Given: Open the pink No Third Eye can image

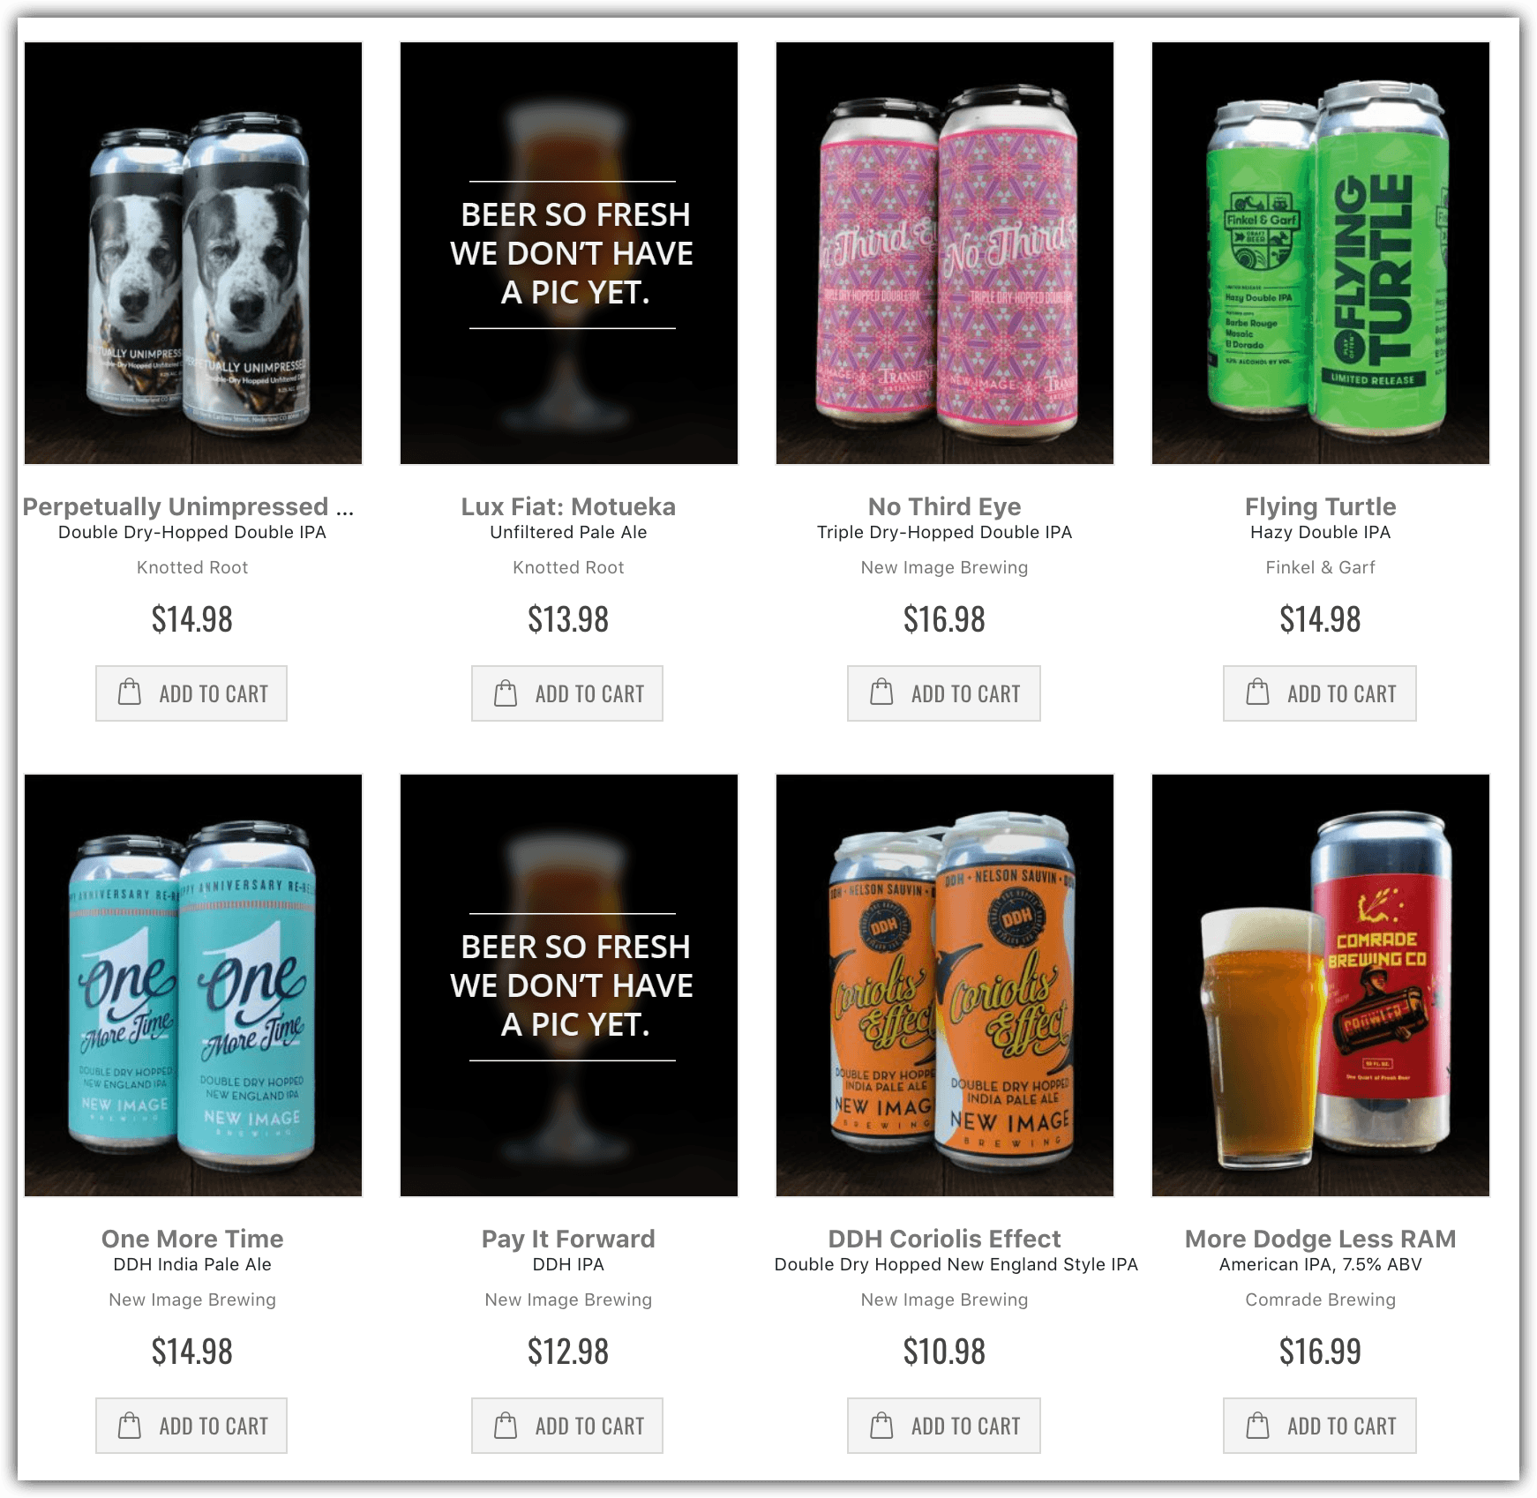Looking at the screenshot, I should click(945, 253).
